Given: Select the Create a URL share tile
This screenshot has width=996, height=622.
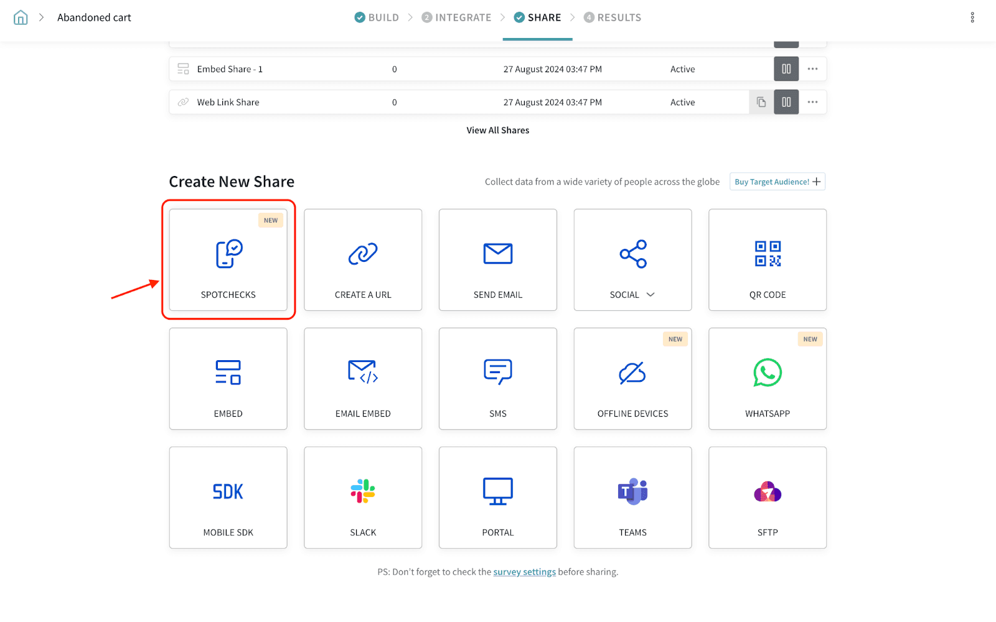Looking at the screenshot, I should point(363,260).
